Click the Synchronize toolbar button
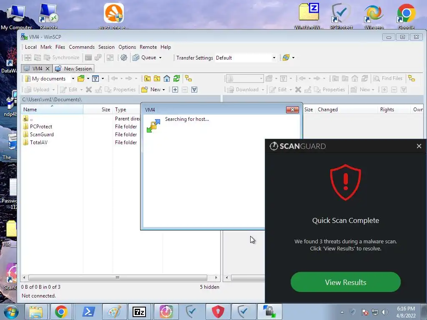Image resolution: width=427 pixels, height=320 pixels. click(x=62, y=57)
